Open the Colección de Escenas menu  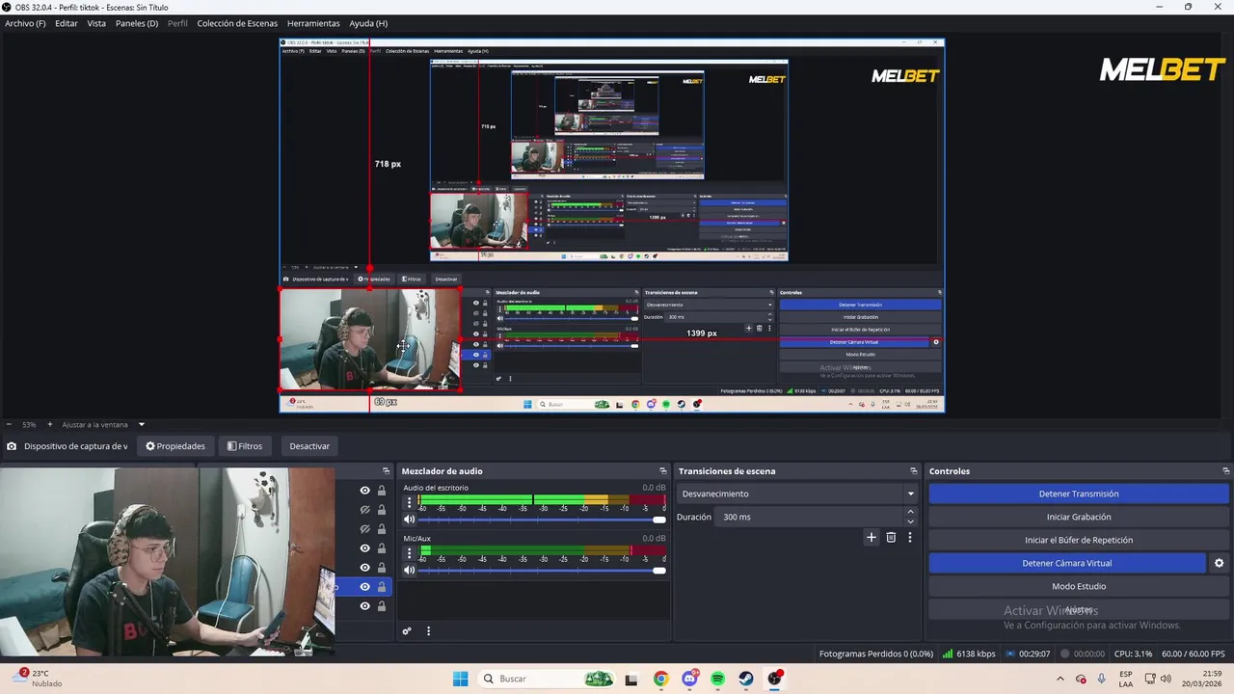coord(237,23)
